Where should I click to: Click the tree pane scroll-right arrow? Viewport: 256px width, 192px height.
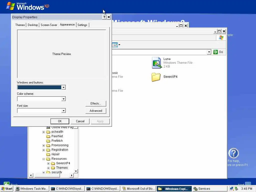[71, 175]
